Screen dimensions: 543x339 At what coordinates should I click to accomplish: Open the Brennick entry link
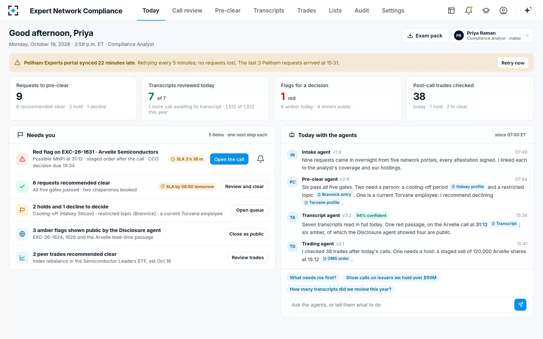pos(334,195)
